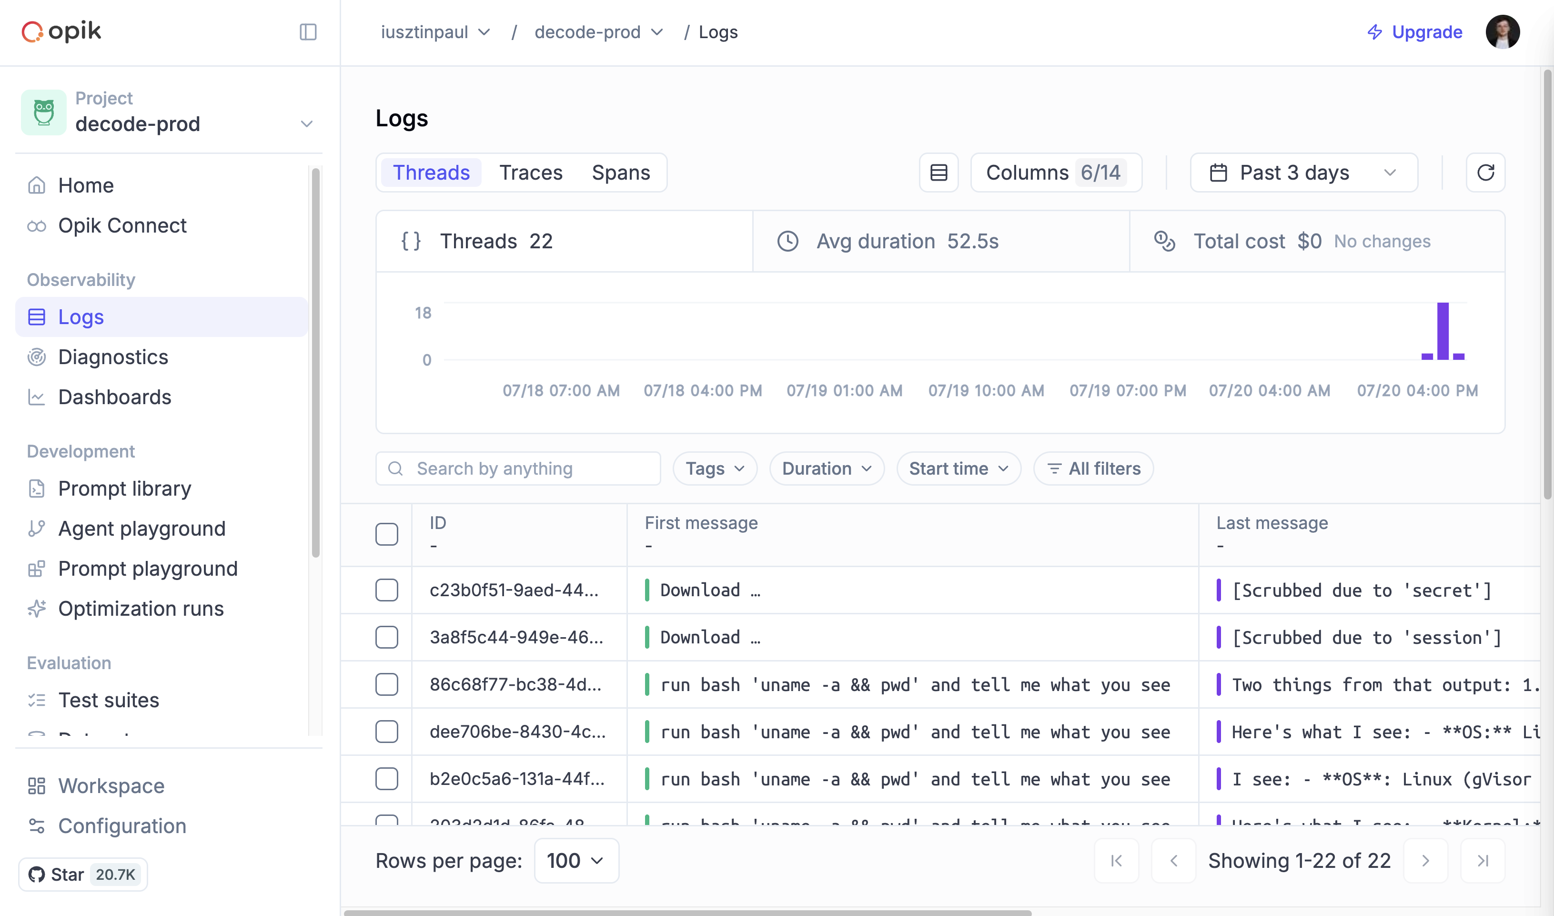Refresh the logs with reload icon
Viewport: 1554px width, 916px height.
coord(1485,172)
